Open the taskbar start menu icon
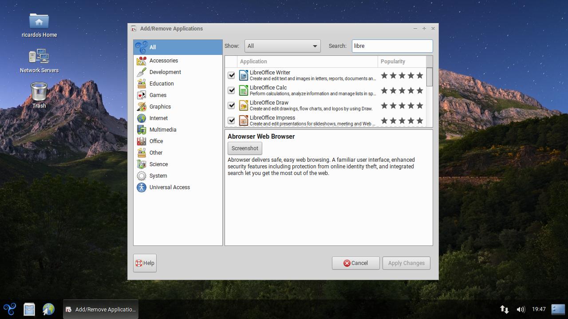Viewport: 568px width, 319px height. coord(10,309)
